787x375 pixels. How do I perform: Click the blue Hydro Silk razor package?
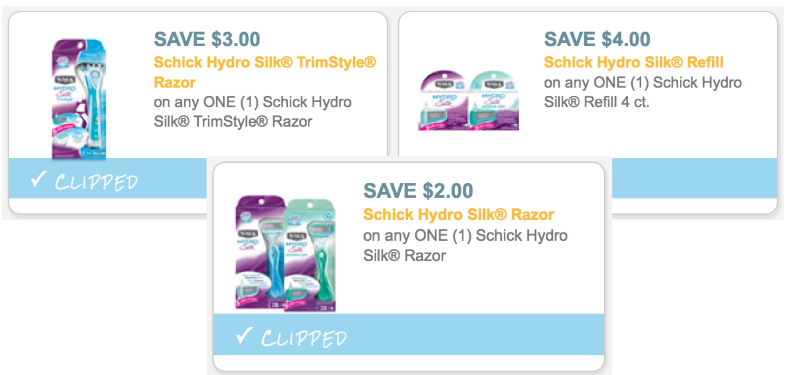pos(260,253)
